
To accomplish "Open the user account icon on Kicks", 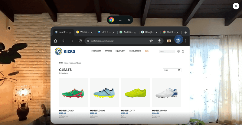I will (x=178, y=51).
